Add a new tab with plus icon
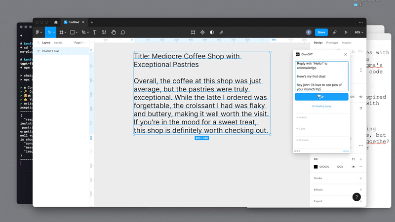The height and width of the screenshot is (222, 395). (92, 22)
